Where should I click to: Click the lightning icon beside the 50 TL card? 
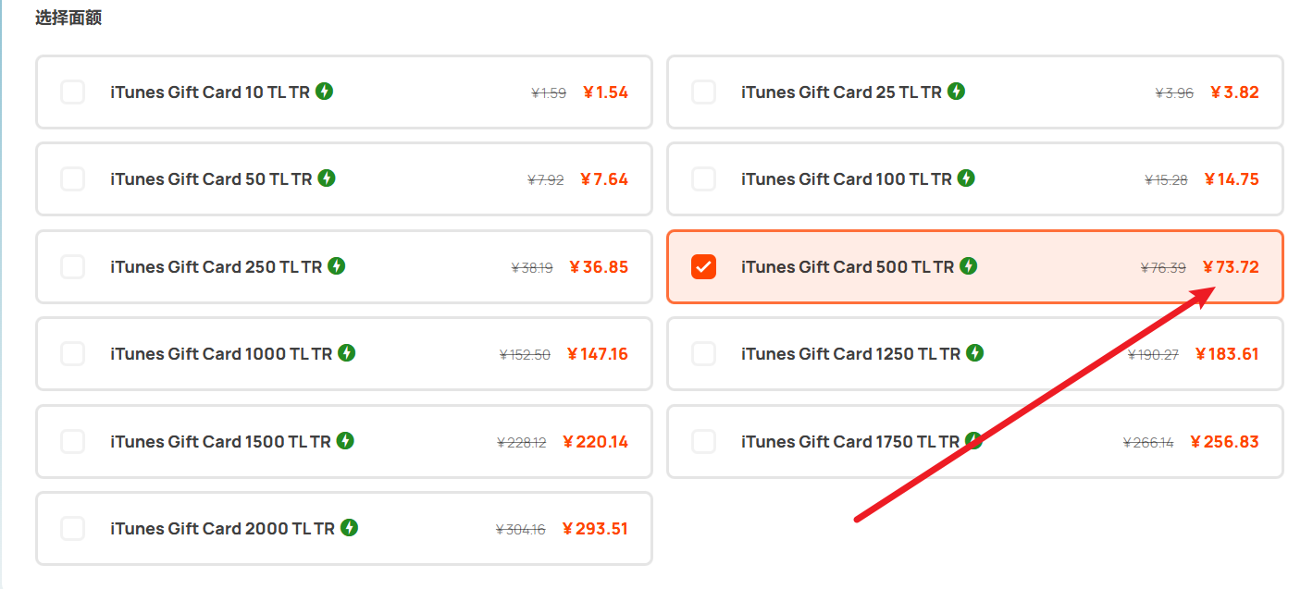(x=327, y=178)
